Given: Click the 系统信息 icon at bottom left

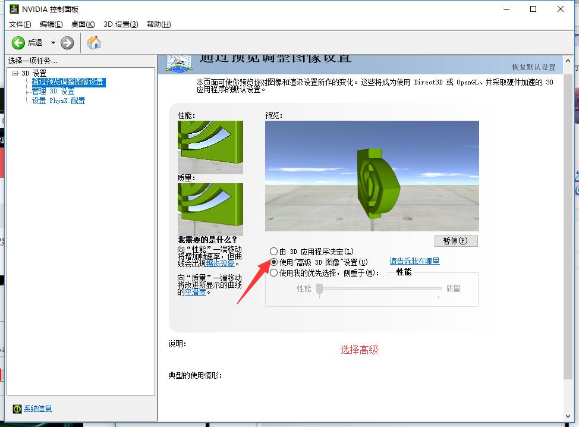Looking at the screenshot, I should [x=17, y=409].
